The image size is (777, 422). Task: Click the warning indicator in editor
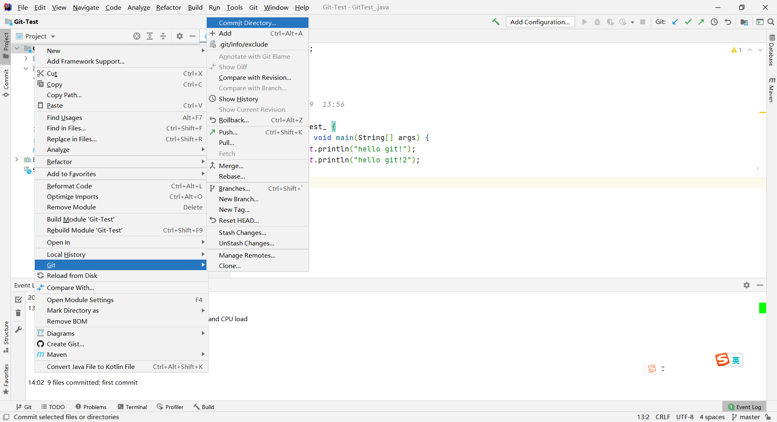click(x=737, y=50)
